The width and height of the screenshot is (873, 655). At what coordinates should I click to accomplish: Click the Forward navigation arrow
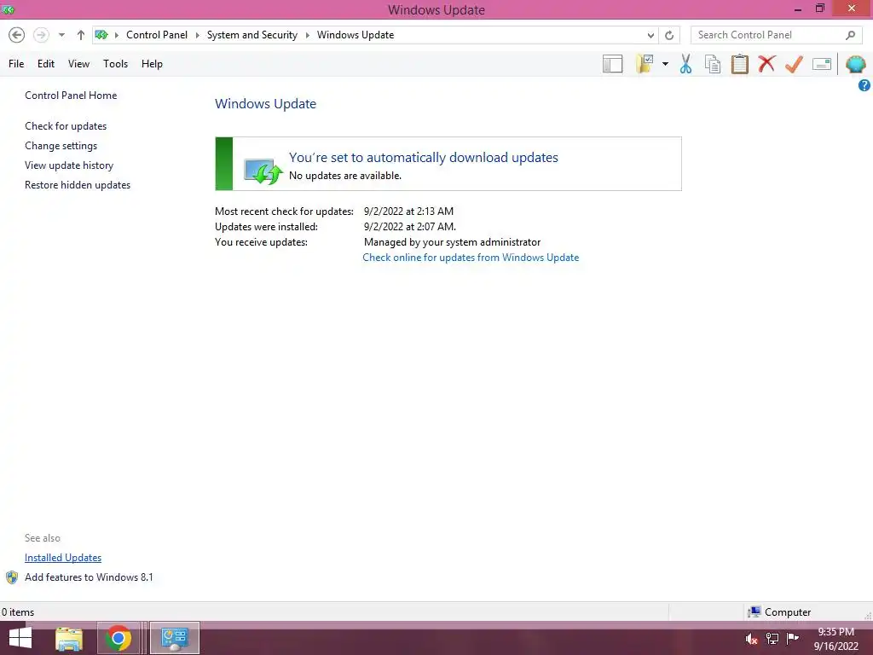pyautogui.click(x=41, y=35)
